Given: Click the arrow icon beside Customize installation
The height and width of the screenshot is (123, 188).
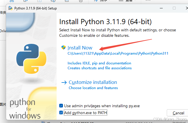Looking at the screenshot, I should 64,82.
